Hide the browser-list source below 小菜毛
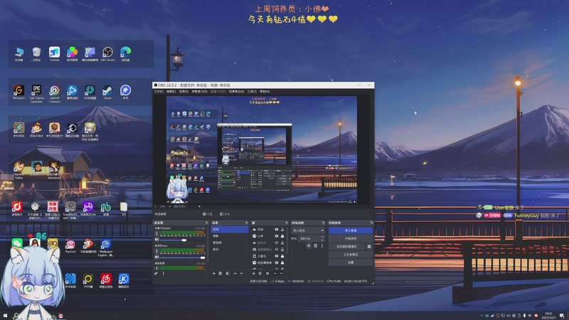Viewport: 569px width, 320px height. point(277,262)
